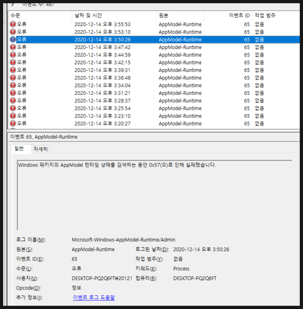This screenshot has width=303, height=309.
Task: Click error icon of 3:23:10 event row
Action: click(x=13, y=116)
